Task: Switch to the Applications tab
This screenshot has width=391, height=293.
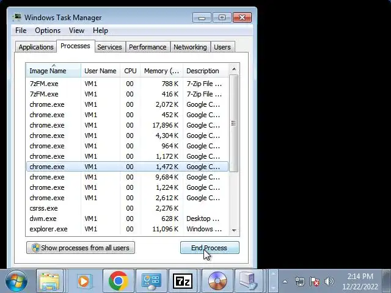Action: click(36, 47)
